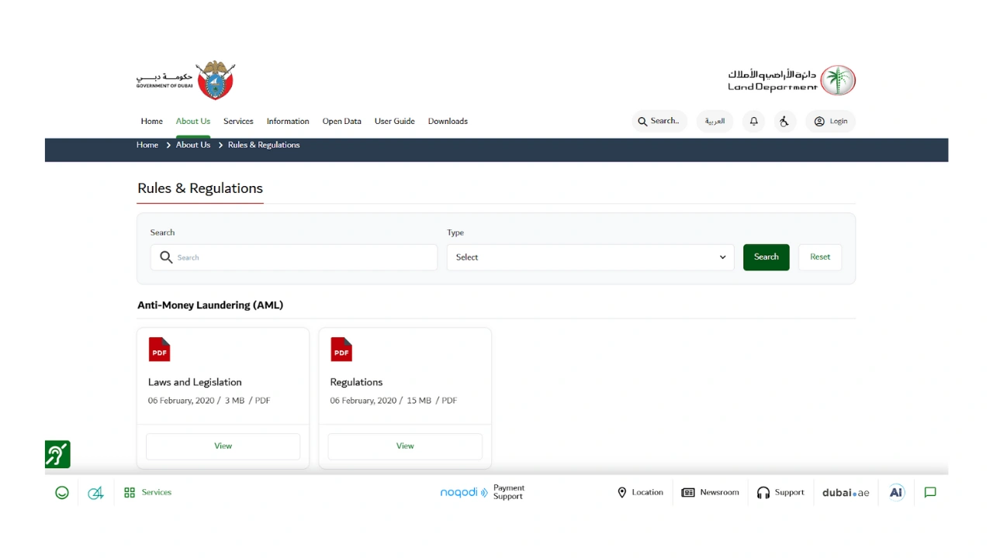This screenshot has width=993, height=558.
Task: Go to the Open Data menu
Action: pos(341,122)
